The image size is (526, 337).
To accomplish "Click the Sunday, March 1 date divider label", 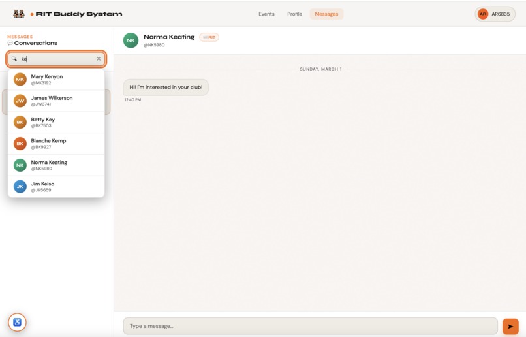I will pyautogui.click(x=320, y=69).
